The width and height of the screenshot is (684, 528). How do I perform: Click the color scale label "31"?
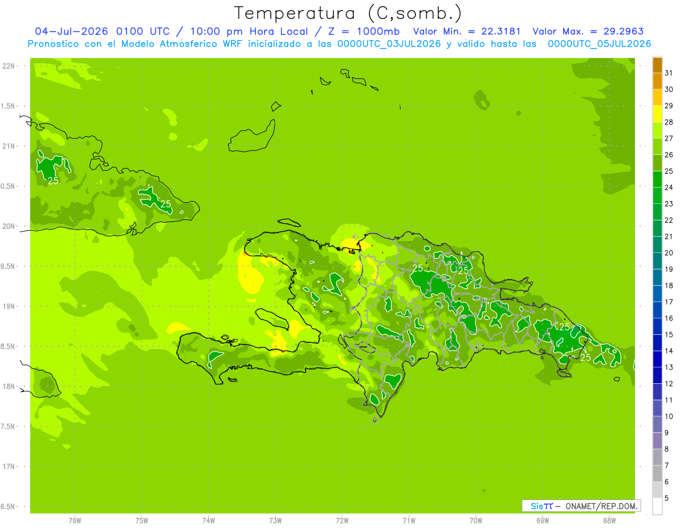(669, 73)
